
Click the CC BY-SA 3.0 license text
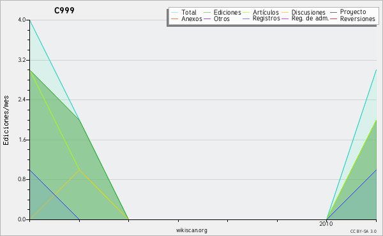[363, 232]
